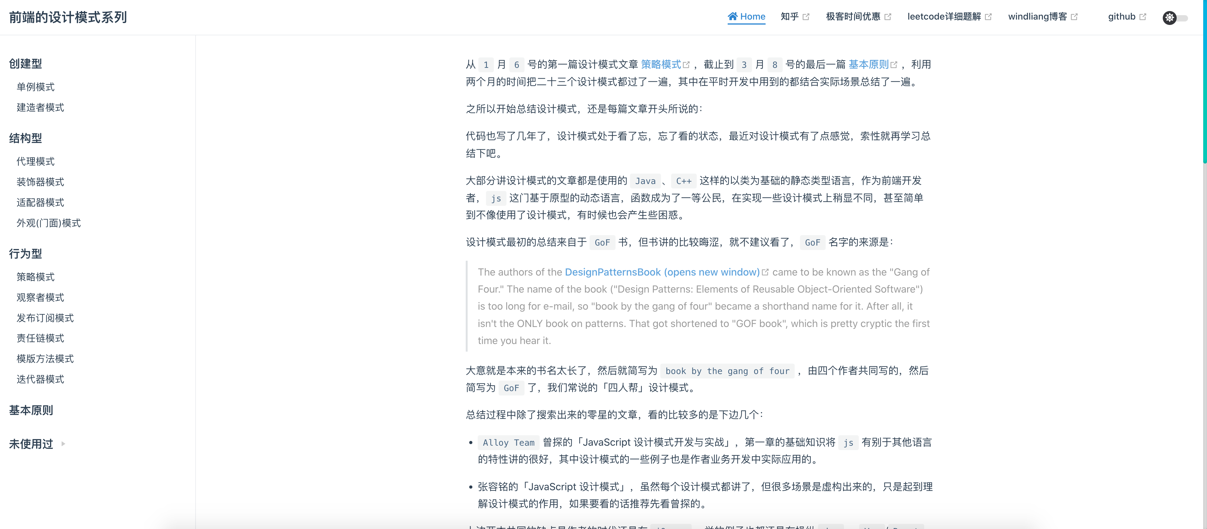Screen dimensions: 1207x529
Task: Toggle the dark mode switch
Action: [x=1175, y=18]
